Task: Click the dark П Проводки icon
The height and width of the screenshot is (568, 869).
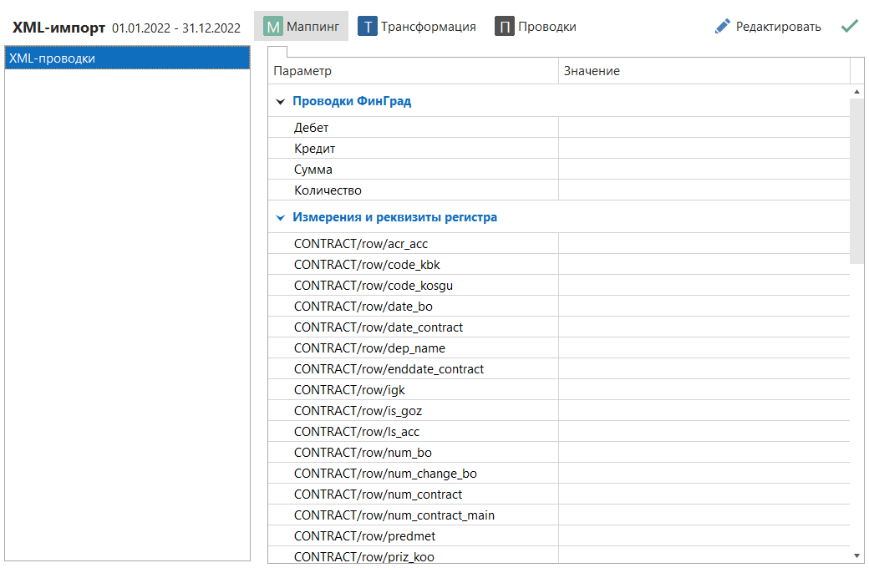Action: coord(504,27)
